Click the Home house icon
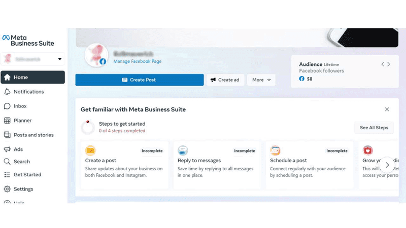This screenshot has height=228, width=406. pyautogui.click(x=7, y=78)
